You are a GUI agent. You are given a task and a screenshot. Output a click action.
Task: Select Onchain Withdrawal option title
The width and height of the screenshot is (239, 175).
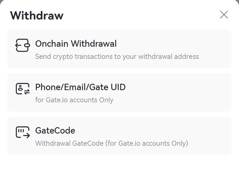click(76, 44)
